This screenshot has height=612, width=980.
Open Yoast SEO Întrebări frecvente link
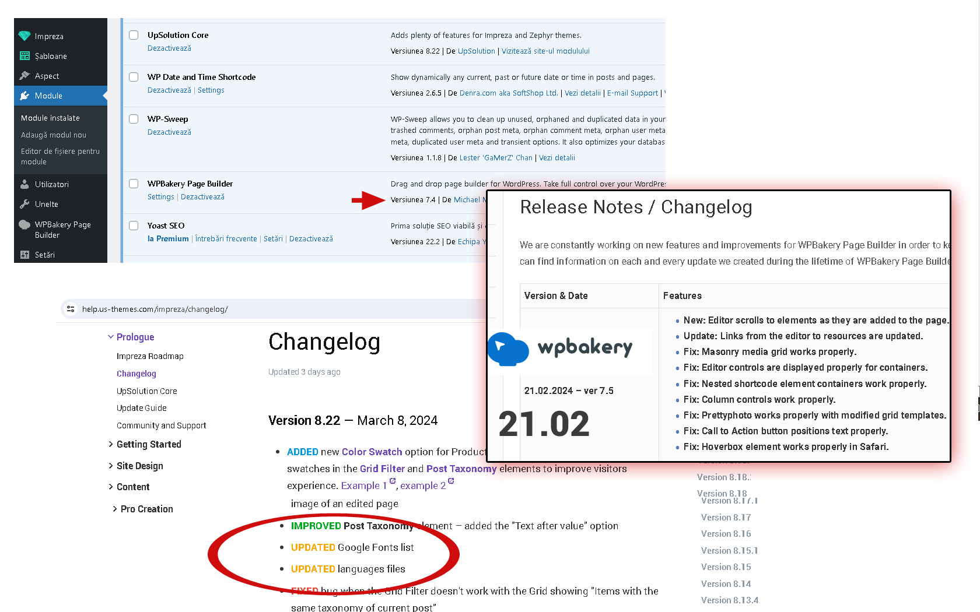click(x=226, y=239)
